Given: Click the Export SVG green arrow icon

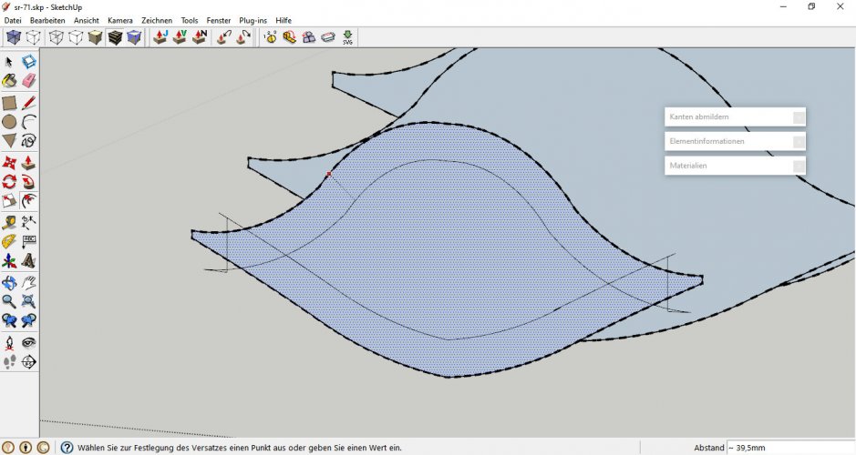Looking at the screenshot, I should pyautogui.click(x=347, y=37).
